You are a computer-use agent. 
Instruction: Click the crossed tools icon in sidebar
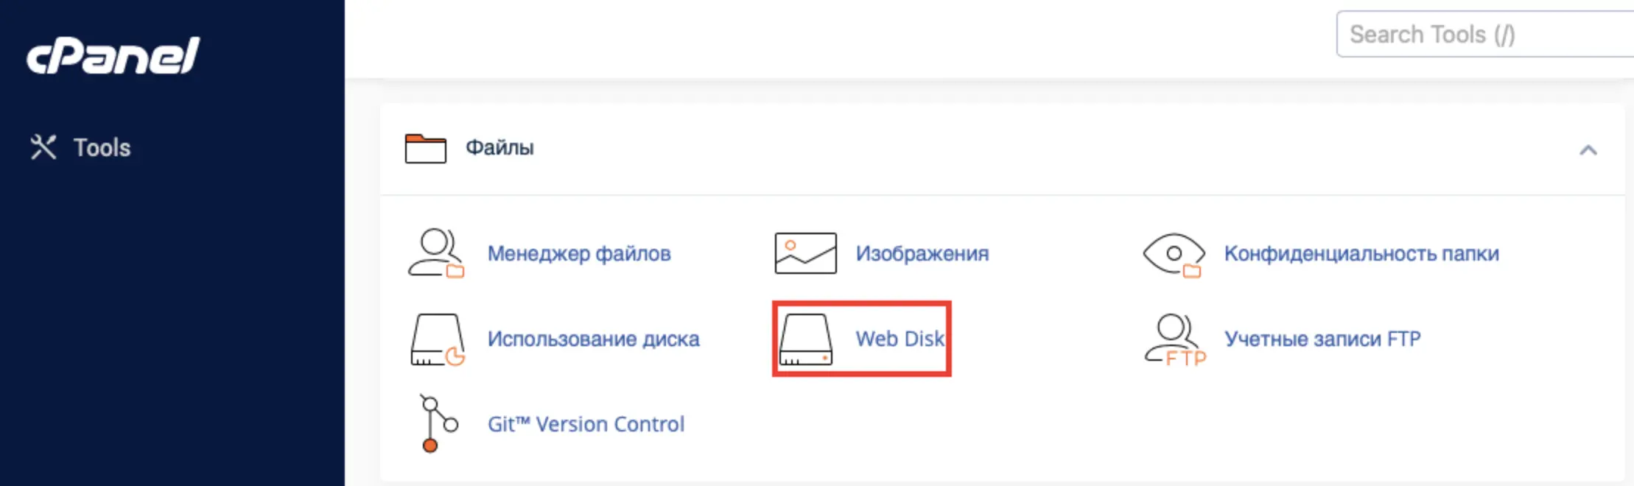point(43,147)
